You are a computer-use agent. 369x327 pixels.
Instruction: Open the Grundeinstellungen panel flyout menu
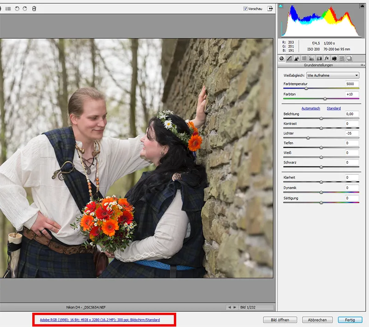tap(362, 65)
